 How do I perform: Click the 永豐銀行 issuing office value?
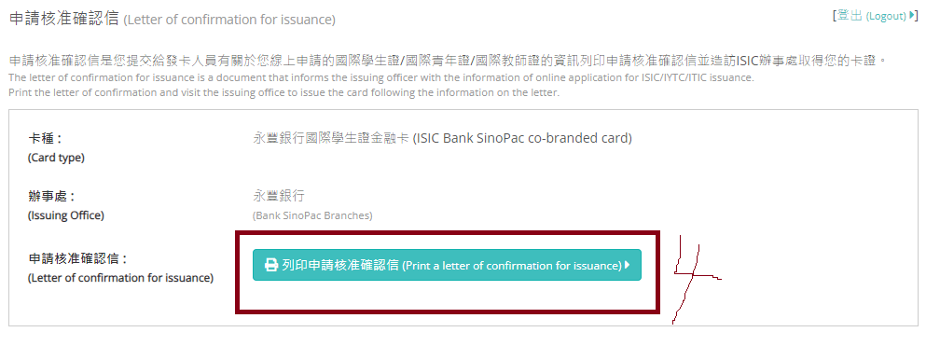(279, 196)
